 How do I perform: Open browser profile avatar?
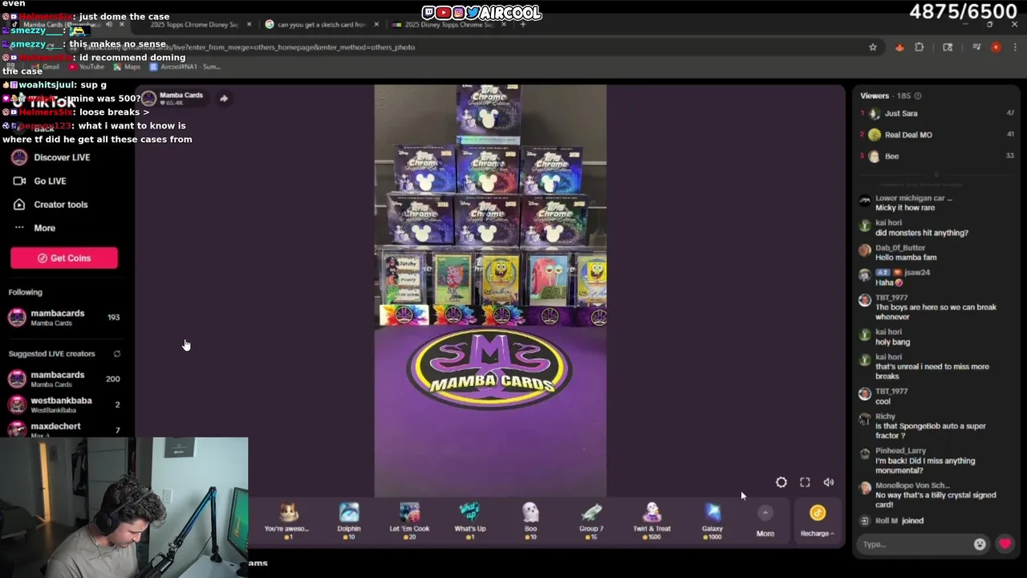point(996,47)
